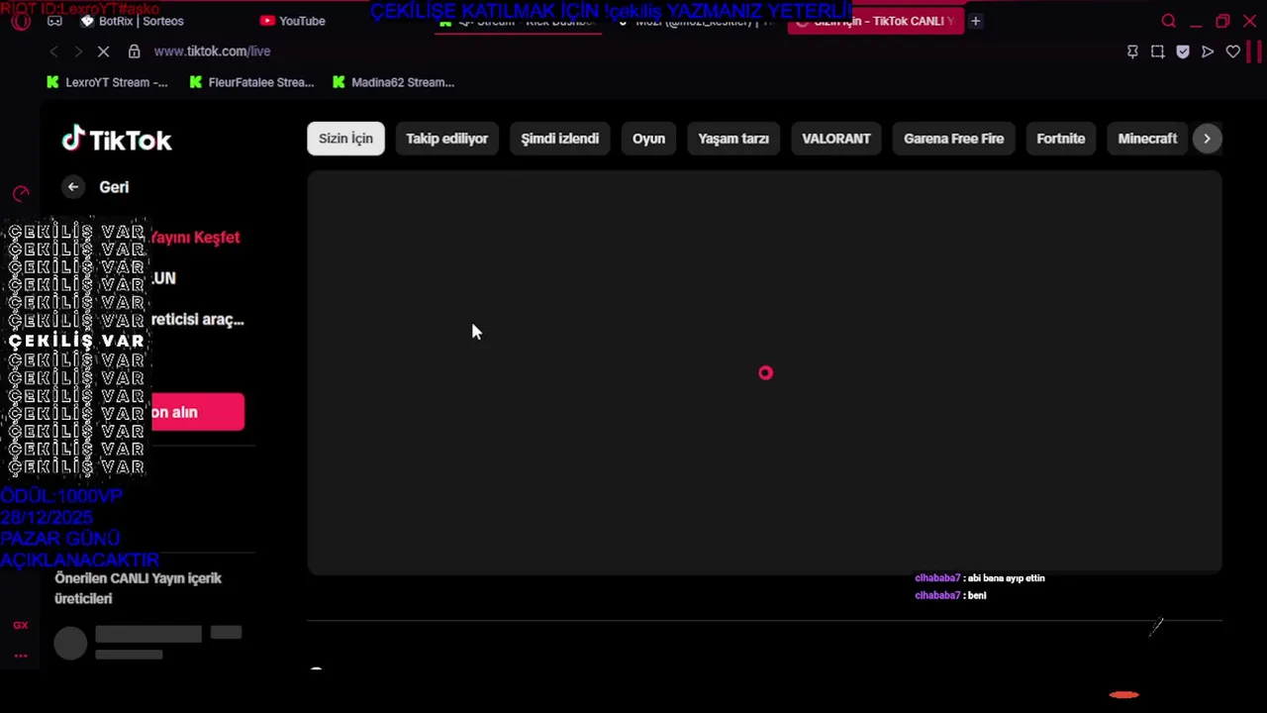1267x713 pixels.
Task: Open the FleurFatalee Stream bookmark
Action: point(251,82)
